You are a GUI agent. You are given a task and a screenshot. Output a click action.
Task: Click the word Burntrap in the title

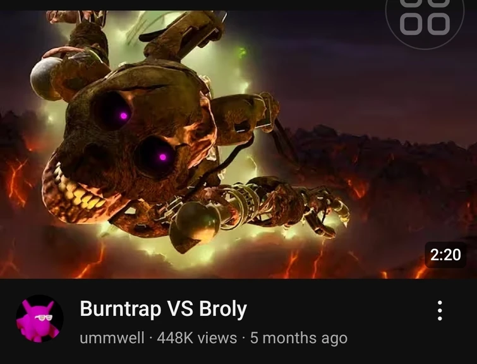[121, 308]
